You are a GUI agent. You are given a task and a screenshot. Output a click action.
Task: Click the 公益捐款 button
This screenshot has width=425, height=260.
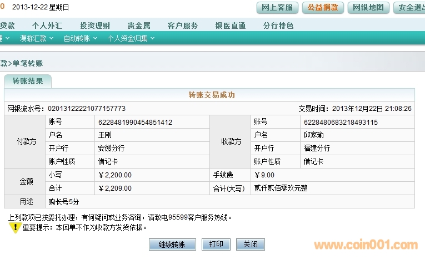(x=323, y=8)
